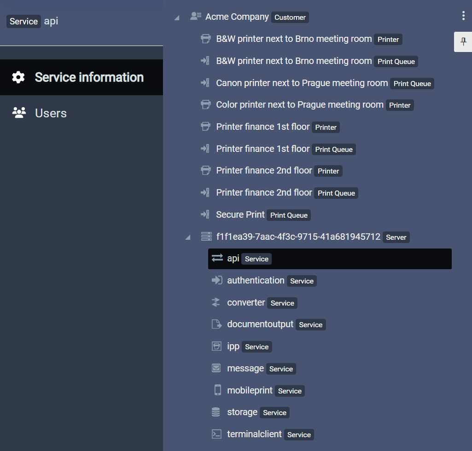Click the two-way arrows icon of api service

(217, 258)
